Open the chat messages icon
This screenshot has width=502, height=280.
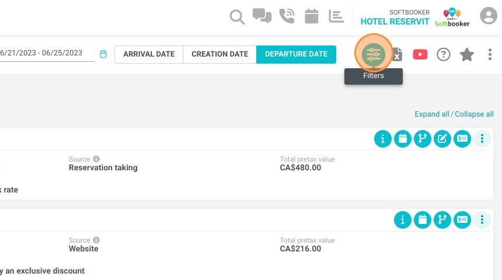[262, 16]
